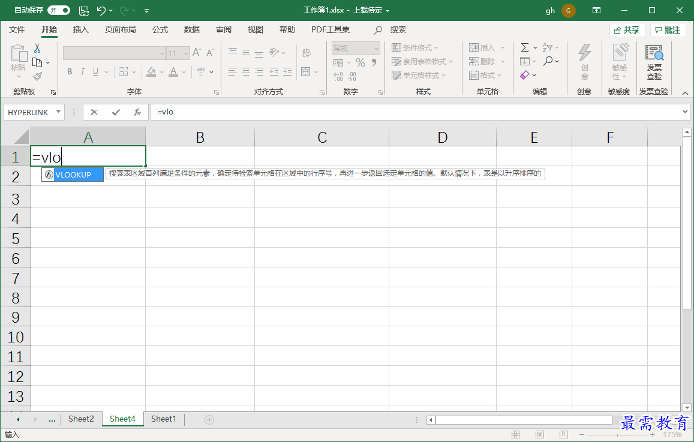Click the zoom slider control
The height and width of the screenshot is (442, 694).
point(617,435)
